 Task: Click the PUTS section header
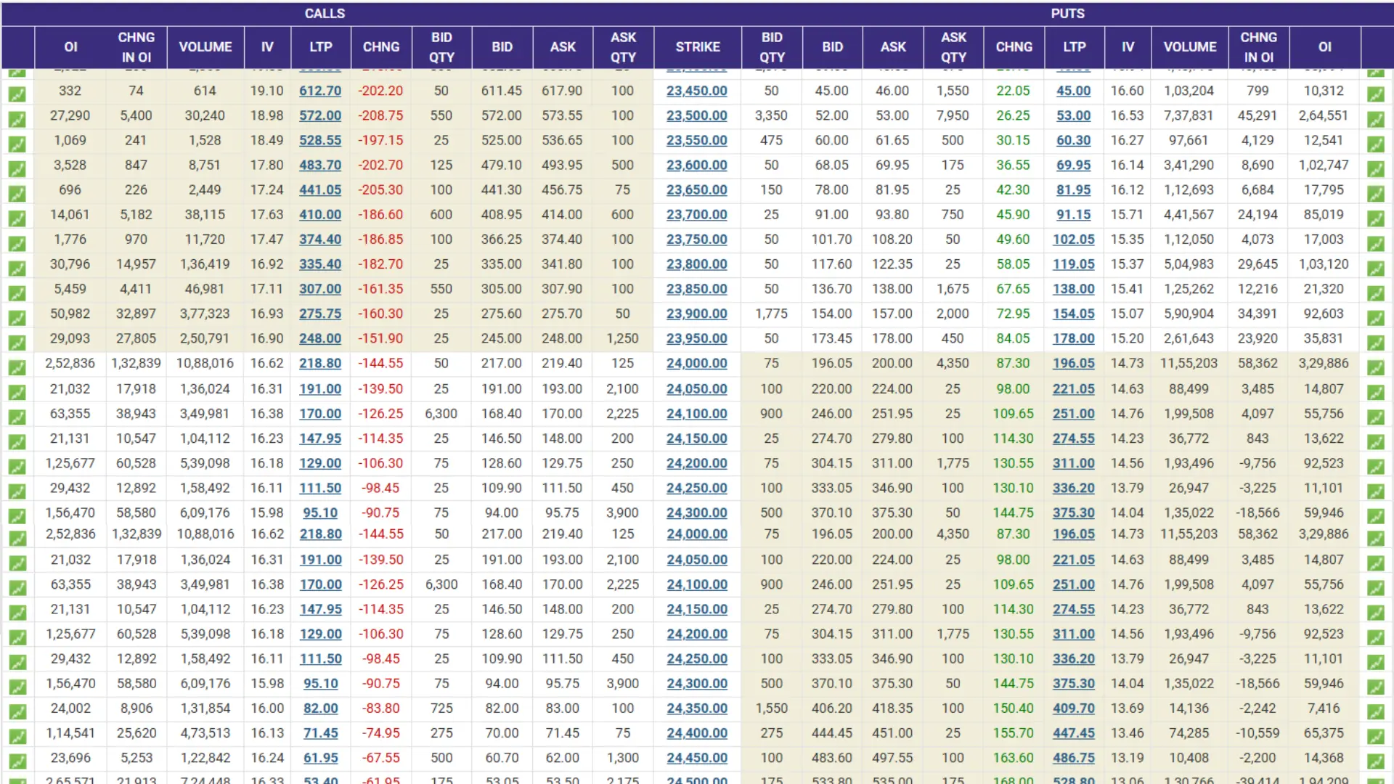point(1067,13)
